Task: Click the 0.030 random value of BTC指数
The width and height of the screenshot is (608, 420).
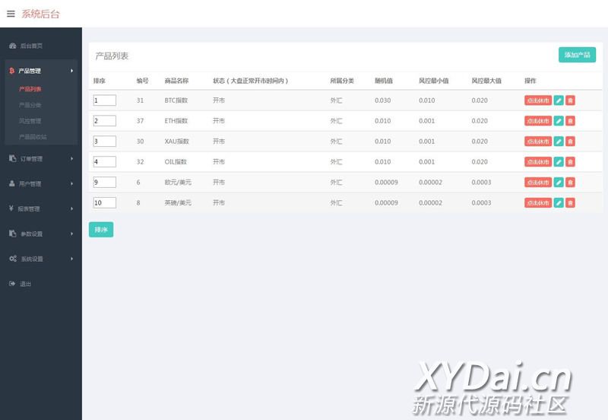Action: point(383,100)
